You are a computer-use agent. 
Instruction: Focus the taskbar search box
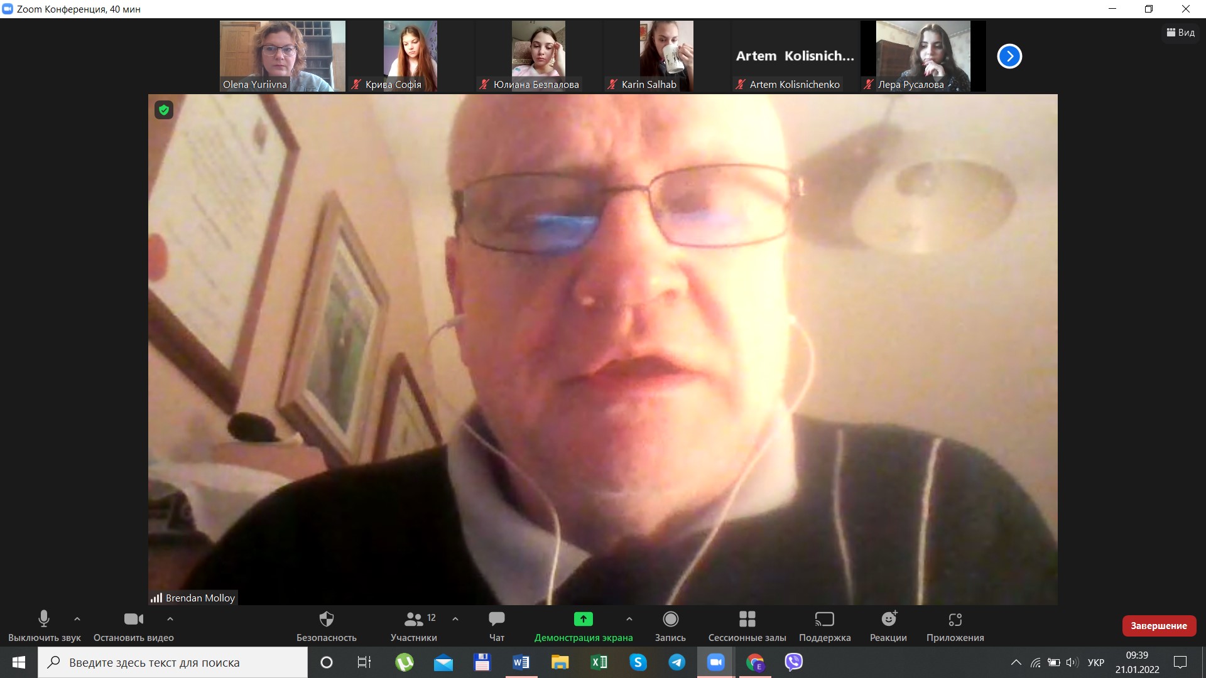click(173, 662)
